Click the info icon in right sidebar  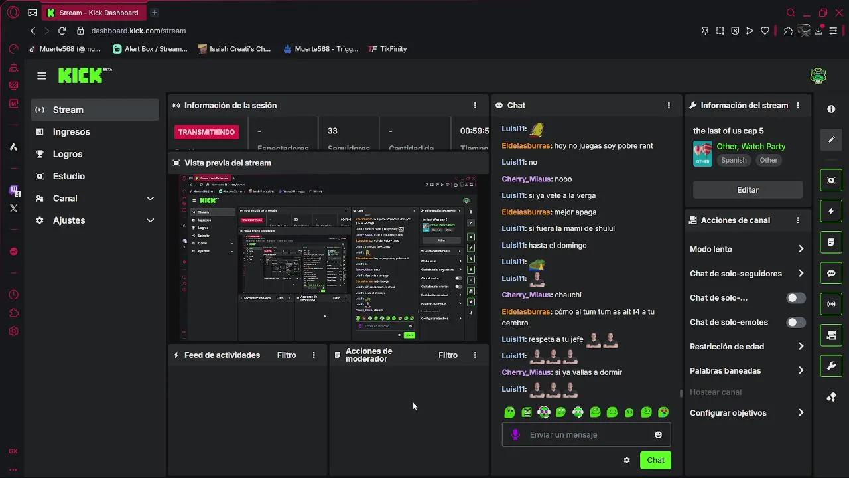click(831, 109)
